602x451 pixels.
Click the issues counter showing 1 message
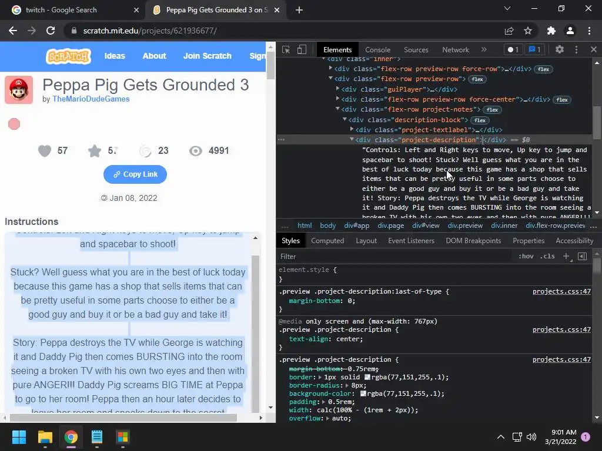pos(534,49)
